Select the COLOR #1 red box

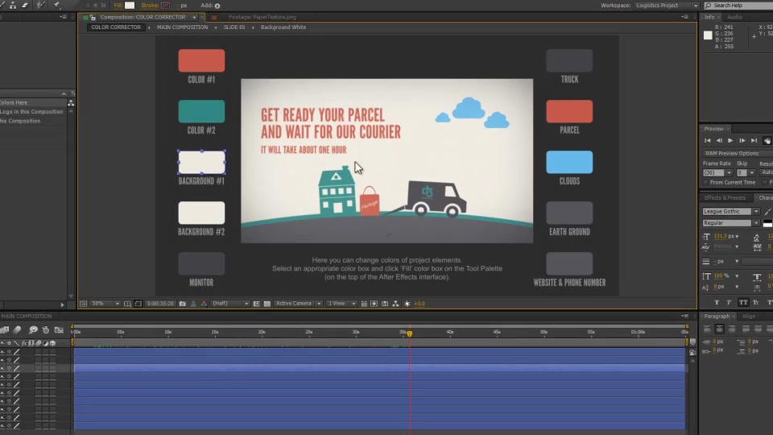[x=201, y=60]
